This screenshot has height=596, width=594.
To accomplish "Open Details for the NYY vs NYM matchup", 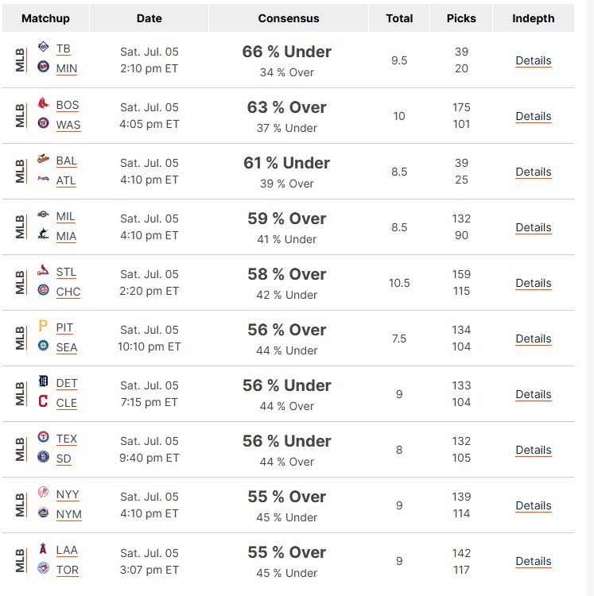I will coord(533,505).
